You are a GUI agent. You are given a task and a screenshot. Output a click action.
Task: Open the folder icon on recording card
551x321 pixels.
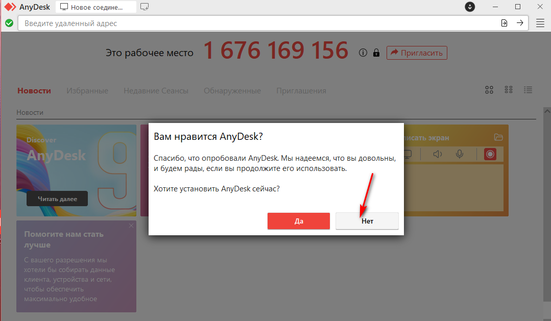[x=498, y=137]
